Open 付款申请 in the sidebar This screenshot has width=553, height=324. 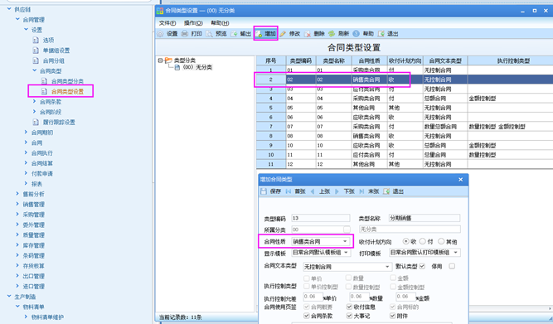42,173
